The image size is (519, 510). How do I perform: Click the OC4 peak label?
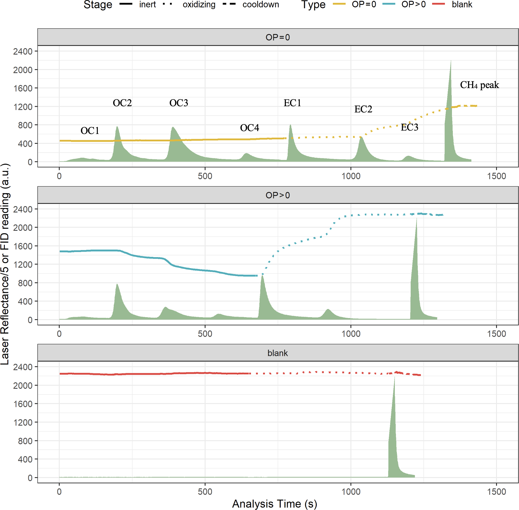click(x=249, y=128)
